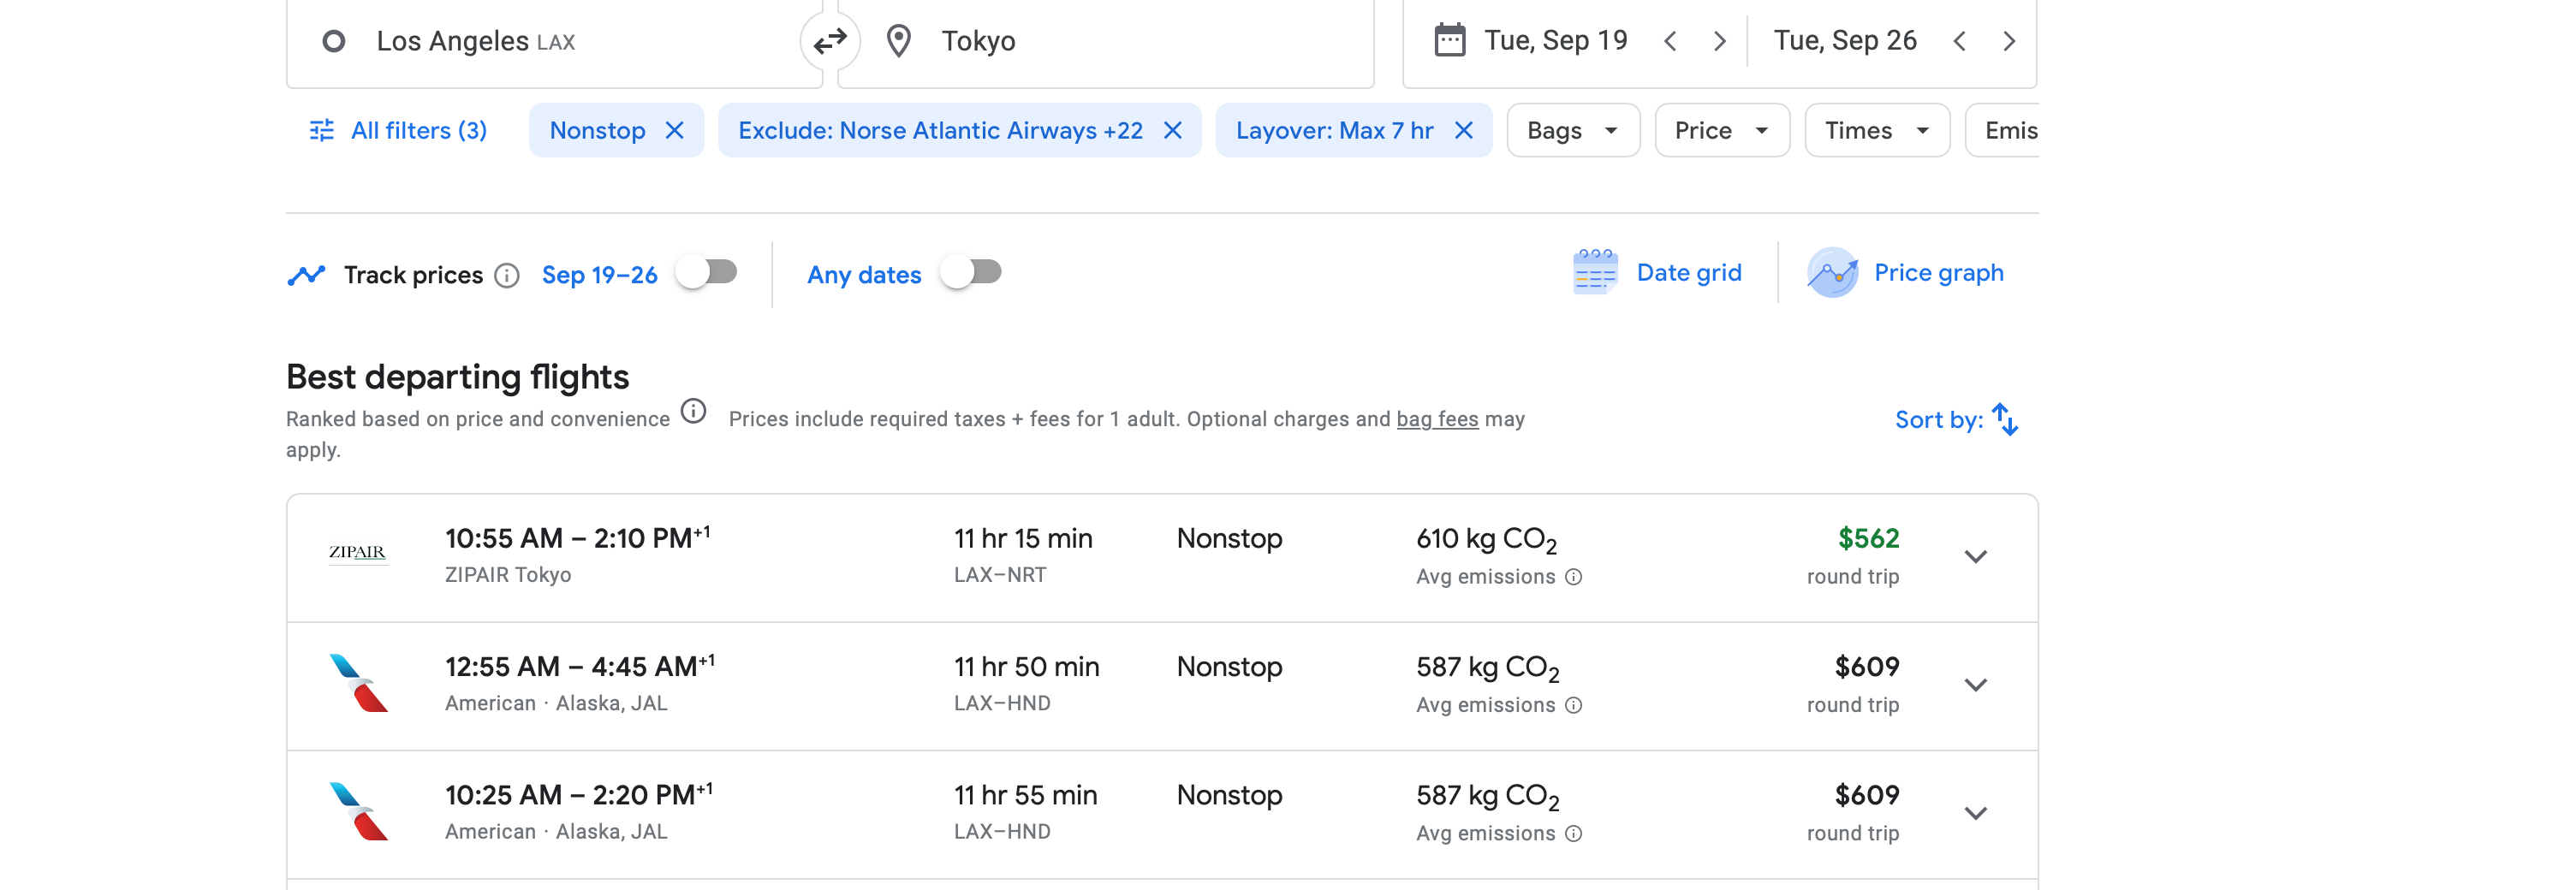This screenshot has height=890, width=2553.
Task: Open the Sort by options icon
Action: tap(2005, 419)
